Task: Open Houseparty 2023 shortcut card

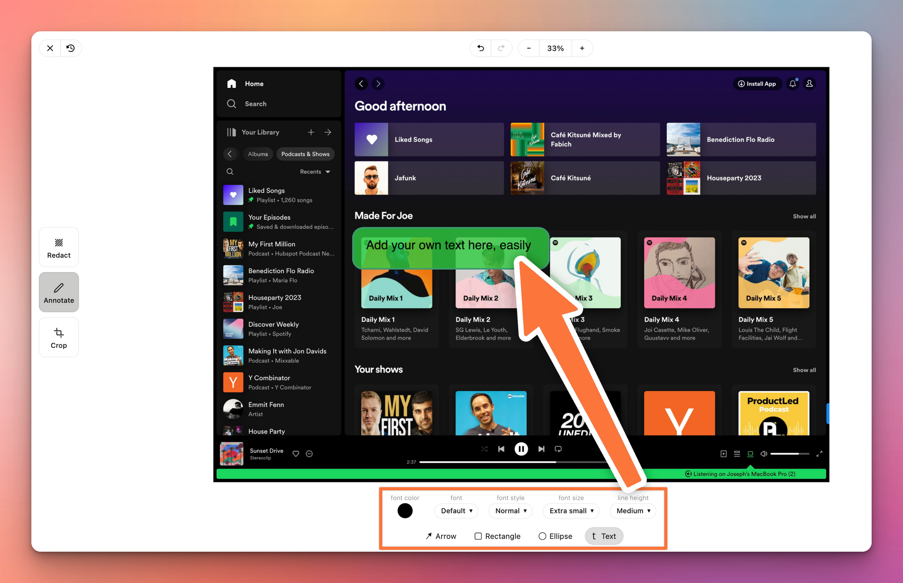Action: pos(741,178)
